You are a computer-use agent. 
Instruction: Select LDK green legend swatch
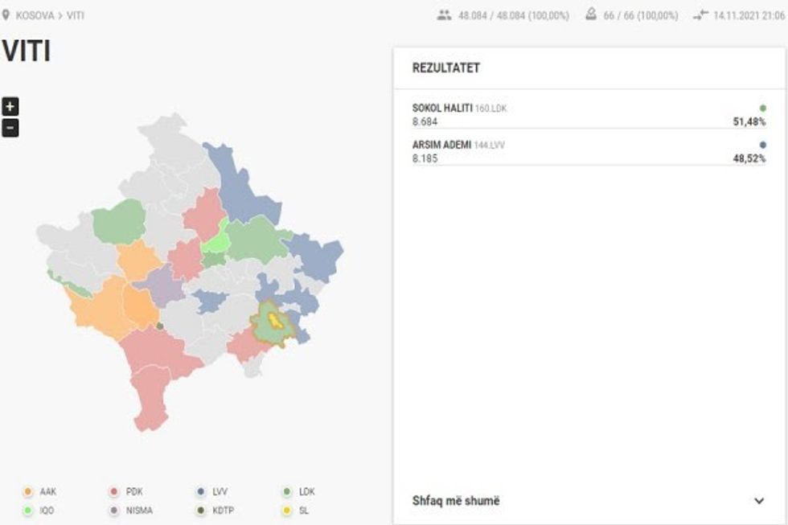(286, 491)
